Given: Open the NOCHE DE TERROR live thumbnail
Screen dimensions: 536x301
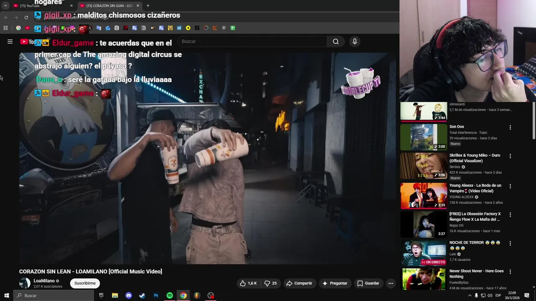Looking at the screenshot, I should pyautogui.click(x=424, y=253).
